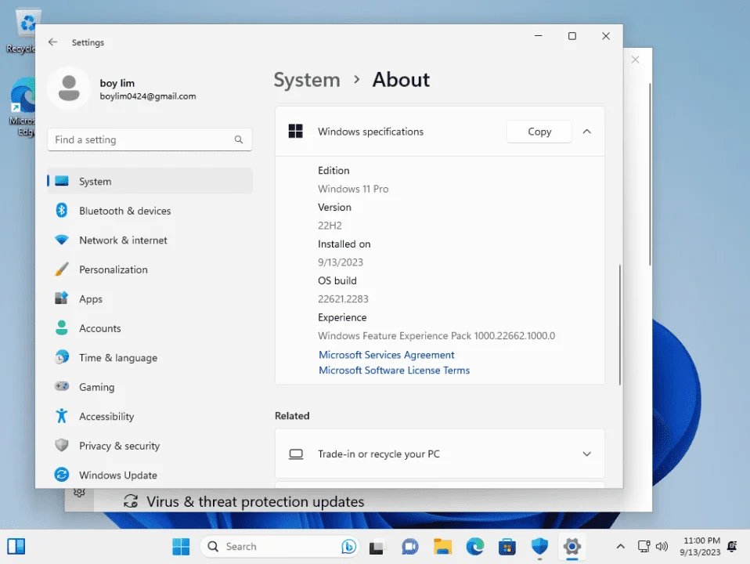Select Accounts in the sidebar menu
The width and height of the screenshot is (750, 564).
[x=150, y=328]
